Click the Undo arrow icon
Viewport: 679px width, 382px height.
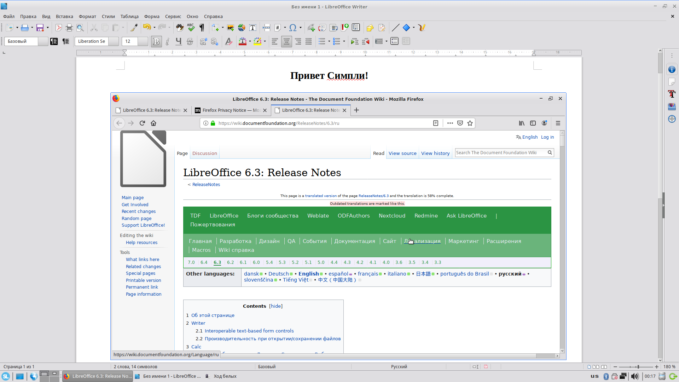click(x=146, y=28)
